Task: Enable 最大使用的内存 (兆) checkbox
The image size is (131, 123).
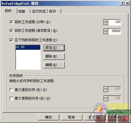Action: pos(11,98)
